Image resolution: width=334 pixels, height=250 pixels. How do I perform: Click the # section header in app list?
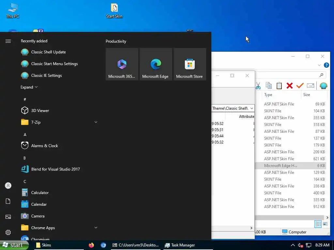[x=25, y=99]
